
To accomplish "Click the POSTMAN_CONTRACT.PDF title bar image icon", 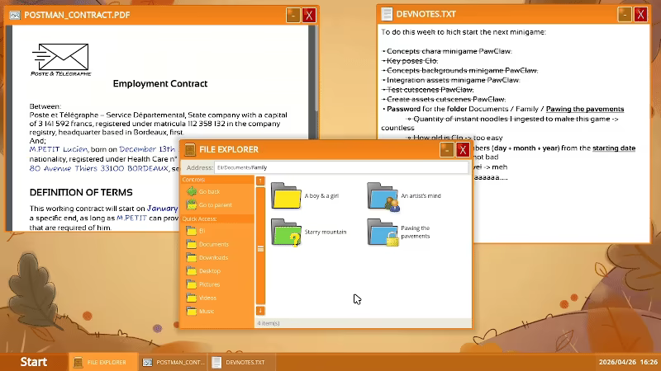I will pos(15,15).
